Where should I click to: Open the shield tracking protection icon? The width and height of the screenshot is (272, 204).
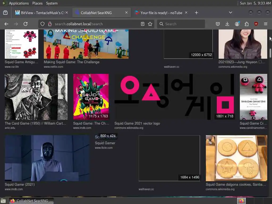(42, 24)
